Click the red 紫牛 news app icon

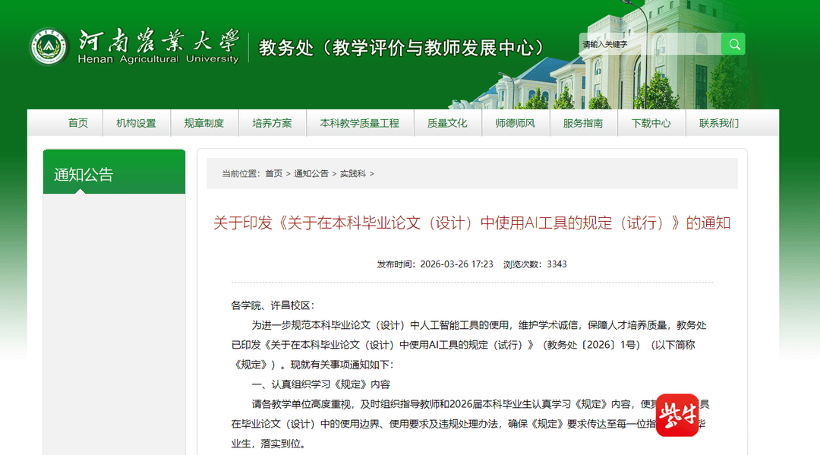pos(678,413)
